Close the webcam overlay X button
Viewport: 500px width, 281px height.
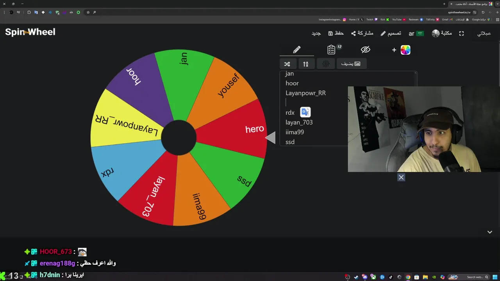point(401,178)
